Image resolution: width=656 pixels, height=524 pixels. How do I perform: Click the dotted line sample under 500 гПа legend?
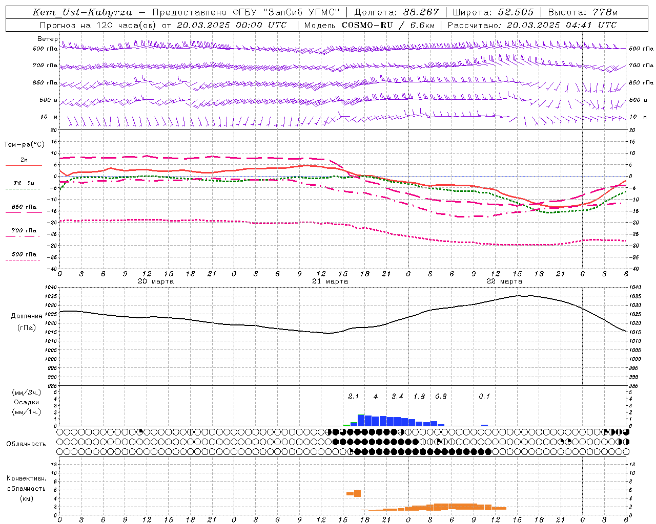click(x=23, y=260)
